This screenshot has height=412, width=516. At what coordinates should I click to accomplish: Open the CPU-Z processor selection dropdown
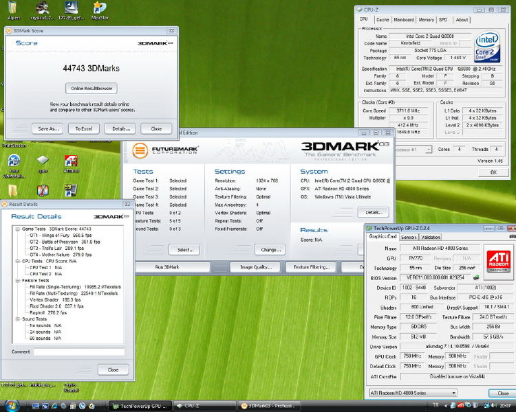point(429,150)
